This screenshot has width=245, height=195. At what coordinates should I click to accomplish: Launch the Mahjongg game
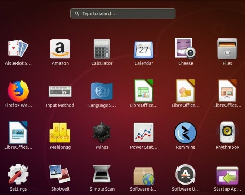pyautogui.click(x=60, y=133)
